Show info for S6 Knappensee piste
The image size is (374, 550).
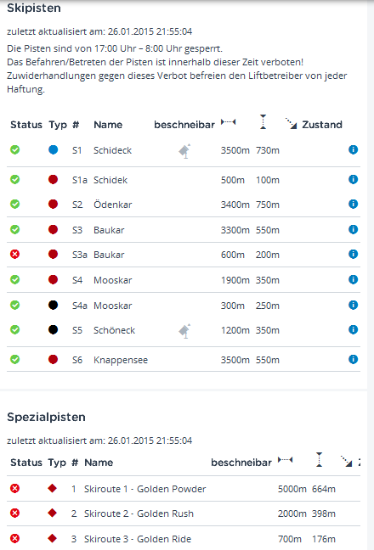(353, 359)
